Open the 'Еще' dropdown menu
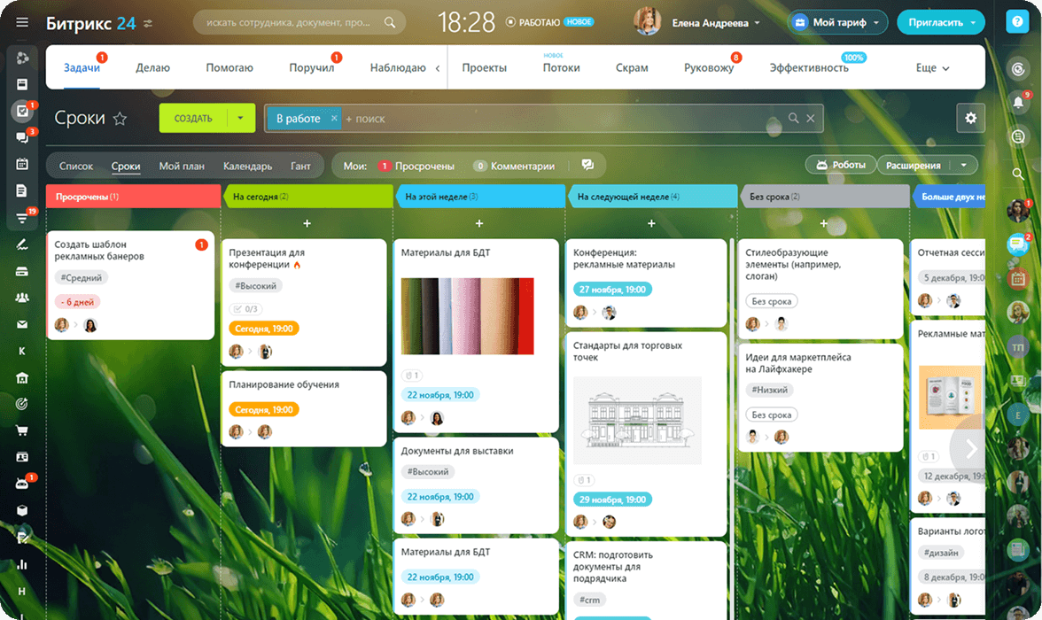 [x=932, y=68]
